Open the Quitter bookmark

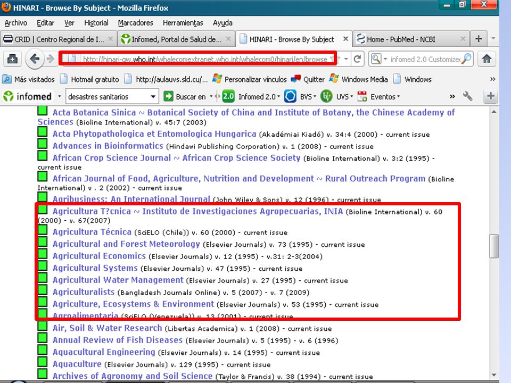click(308, 79)
